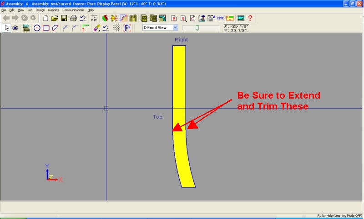Image resolution: width=364 pixels, height=219 pixels.
Task: Toggle the grid display icon
Action: point(116,28)
